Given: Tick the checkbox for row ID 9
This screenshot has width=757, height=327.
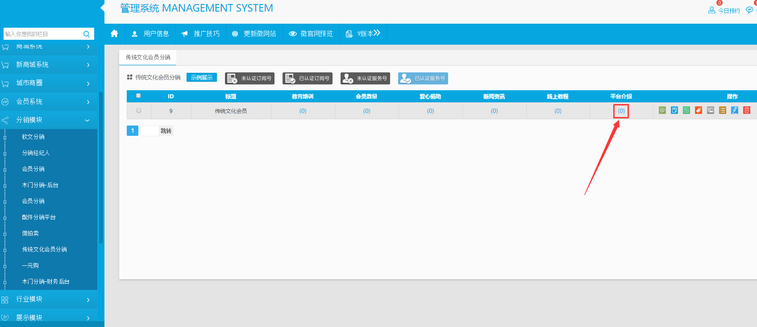Looking at the screenshot, I should (x=139, y=110).
